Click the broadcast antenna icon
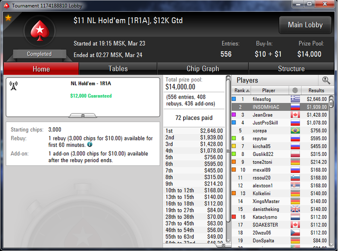 pos(14,86)
